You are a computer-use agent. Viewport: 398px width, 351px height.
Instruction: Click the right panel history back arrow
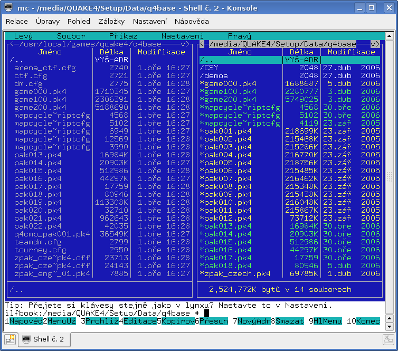pyautogui.click(x=202, y=44)
